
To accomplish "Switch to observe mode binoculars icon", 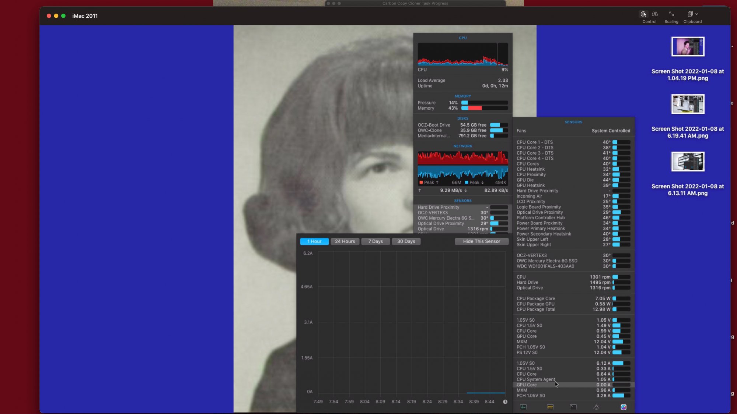I will pyautogui.click(x=655, y=14).
